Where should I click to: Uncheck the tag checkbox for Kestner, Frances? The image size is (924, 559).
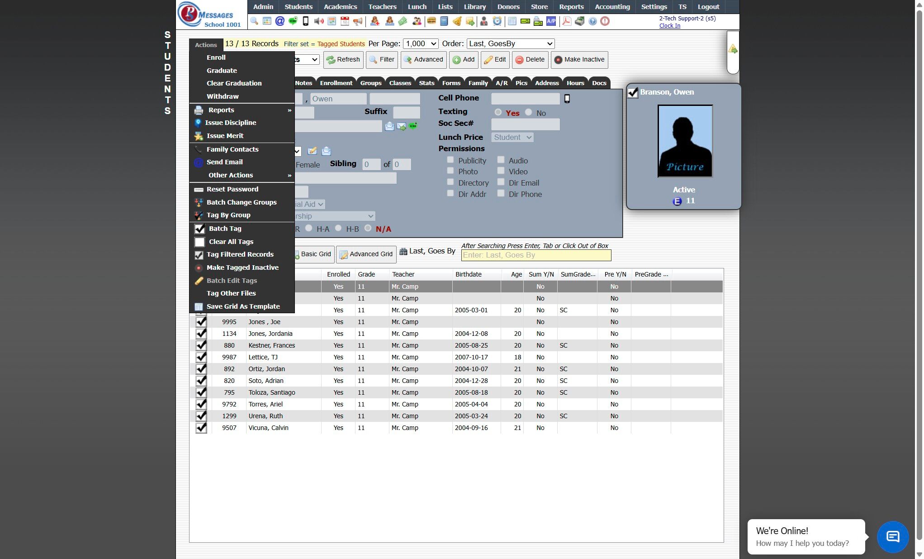pos(201,345)
